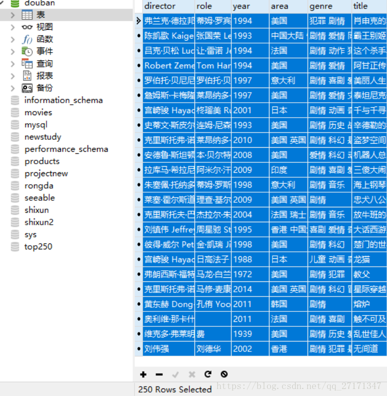Click the 250 Rows Selected status
This screenshot has width=387, height=396.
coord(175,389)
